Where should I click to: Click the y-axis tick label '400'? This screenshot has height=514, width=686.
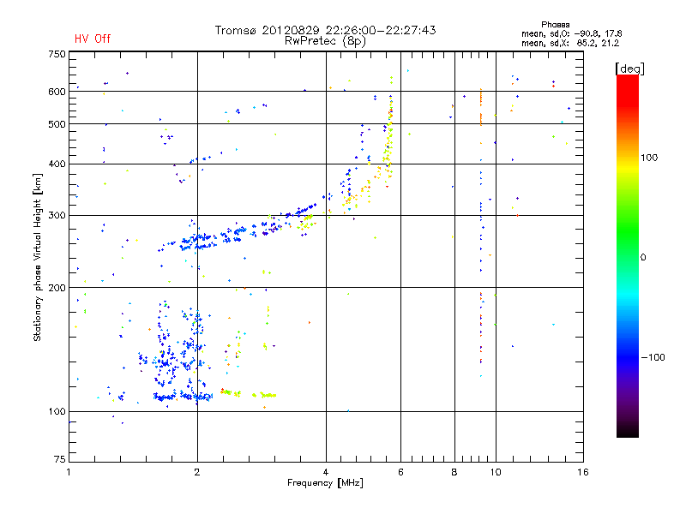[57, 164]
